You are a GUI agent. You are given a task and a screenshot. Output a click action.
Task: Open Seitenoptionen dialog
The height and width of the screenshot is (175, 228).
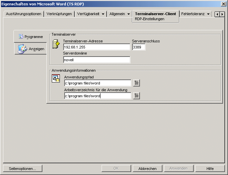(x=23, y=169)
